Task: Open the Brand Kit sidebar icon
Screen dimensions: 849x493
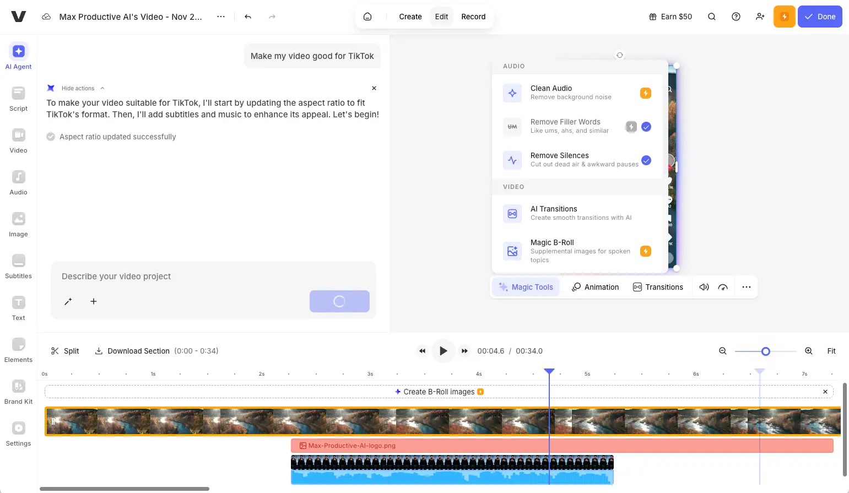Action: (x=18, y=387)
